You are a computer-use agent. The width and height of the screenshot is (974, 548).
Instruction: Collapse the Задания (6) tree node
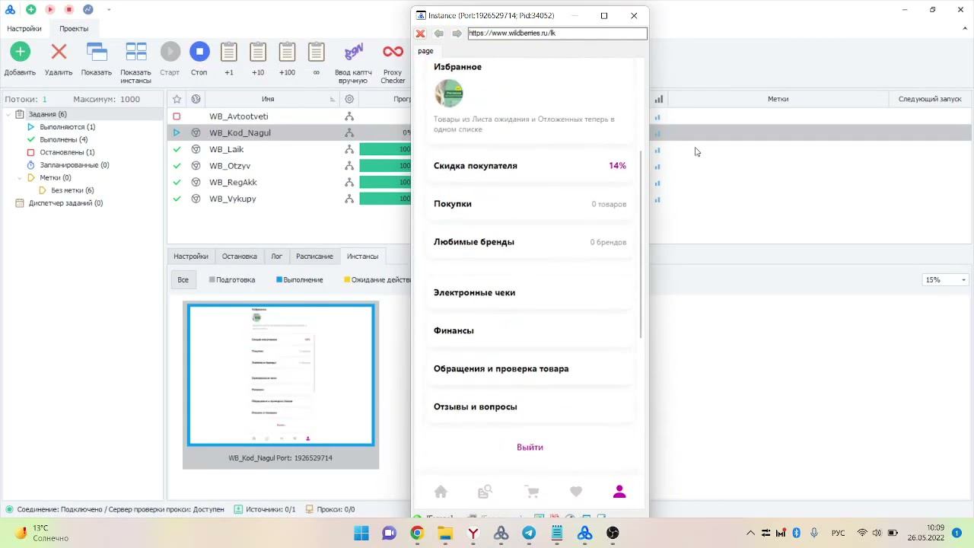8,114
